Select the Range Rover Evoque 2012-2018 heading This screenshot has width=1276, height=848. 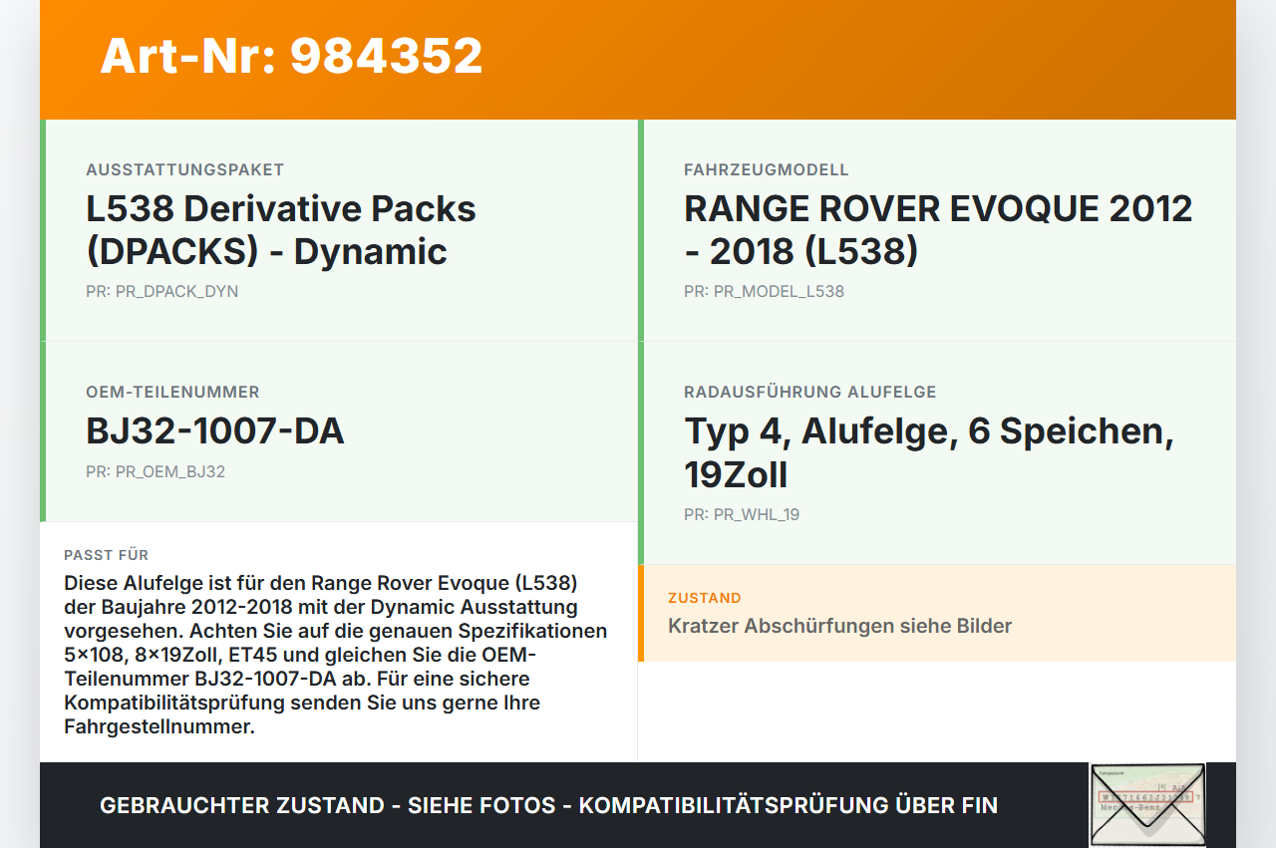pos(937,230)
